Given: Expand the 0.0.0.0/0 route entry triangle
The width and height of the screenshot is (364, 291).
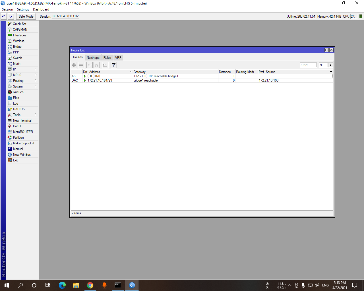Looking at the screenshot, I should [x=84, y=76].
